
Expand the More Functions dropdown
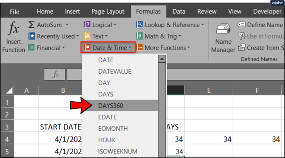163,48
